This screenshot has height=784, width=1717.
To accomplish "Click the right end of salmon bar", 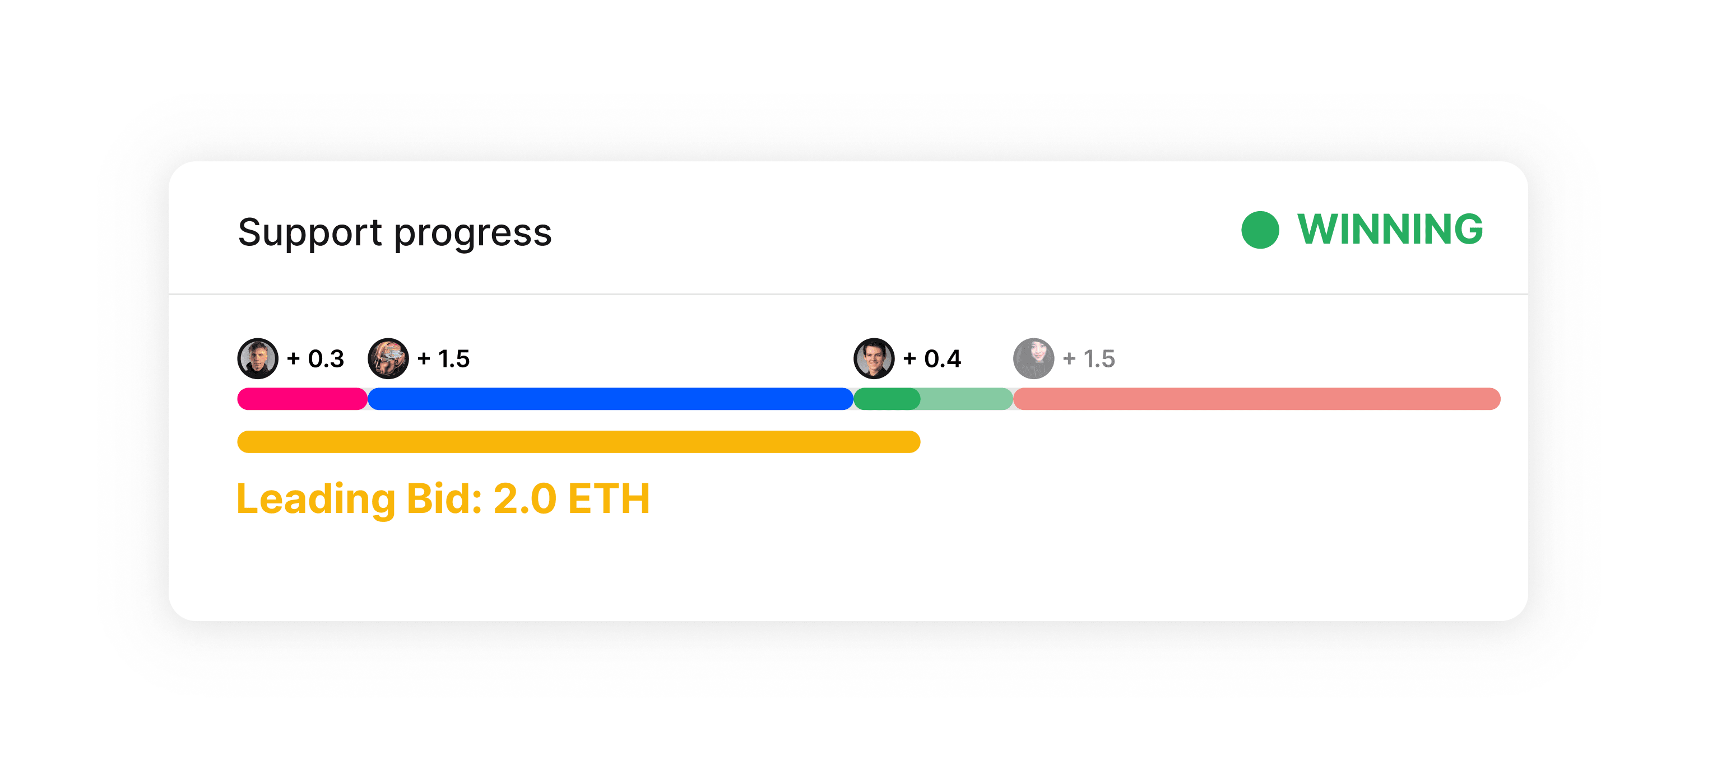I will [1492, 398].
